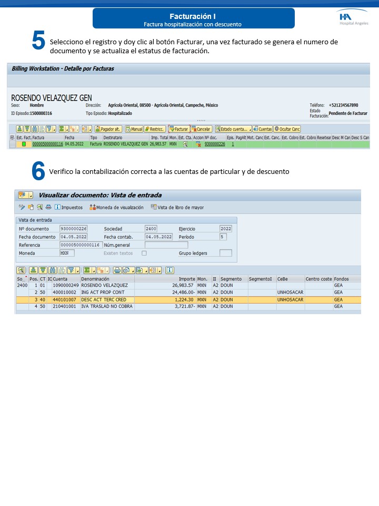Open document number 9300000226 link
Image resolution: width=379 pixels, height=506 pixels.
click(x=214, y=144)
